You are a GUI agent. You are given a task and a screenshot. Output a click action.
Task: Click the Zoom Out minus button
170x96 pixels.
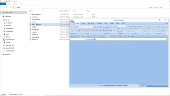(x=151, y=86)
